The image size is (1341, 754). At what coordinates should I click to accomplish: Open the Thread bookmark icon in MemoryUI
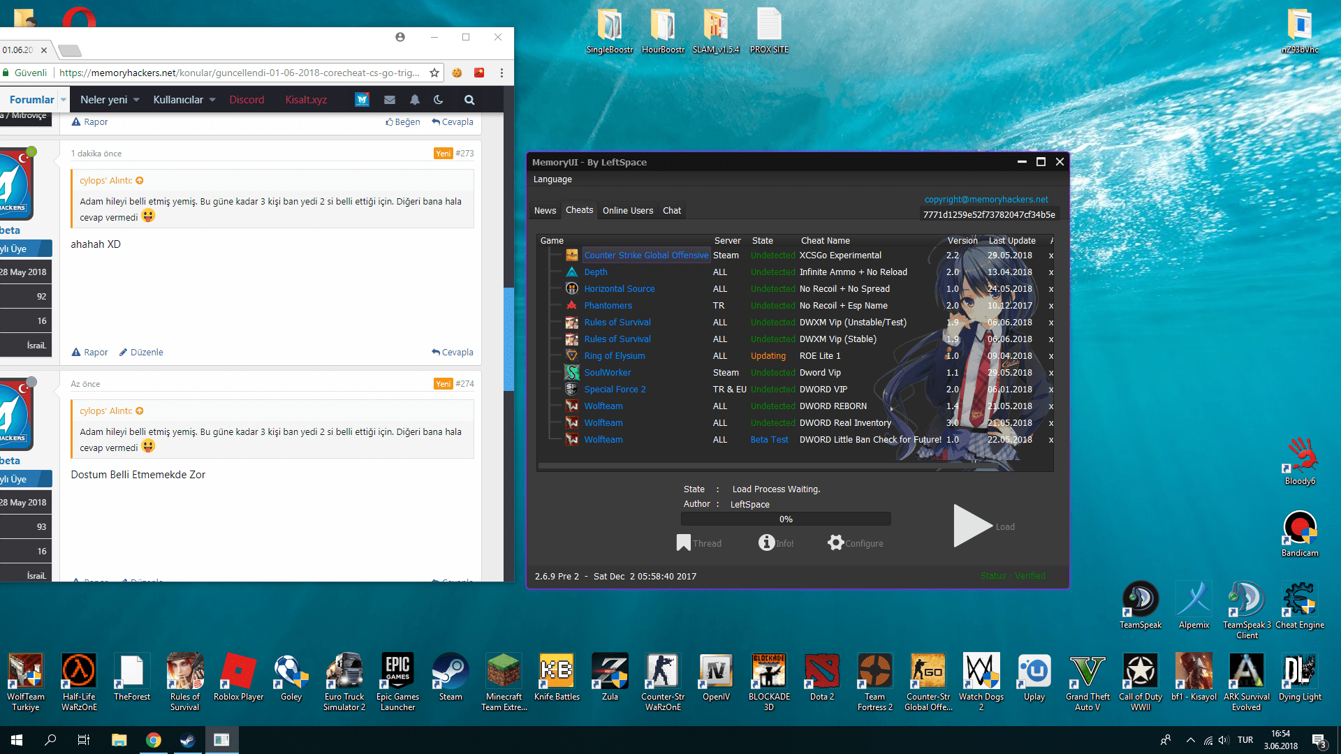click(684, 543)
